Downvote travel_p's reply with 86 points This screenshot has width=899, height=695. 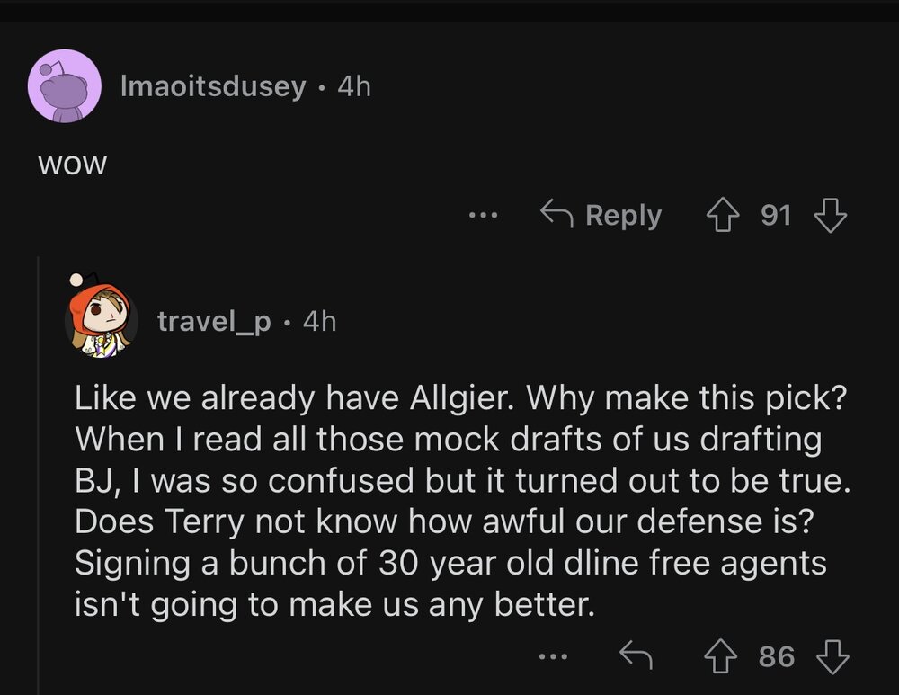(831, 656)
